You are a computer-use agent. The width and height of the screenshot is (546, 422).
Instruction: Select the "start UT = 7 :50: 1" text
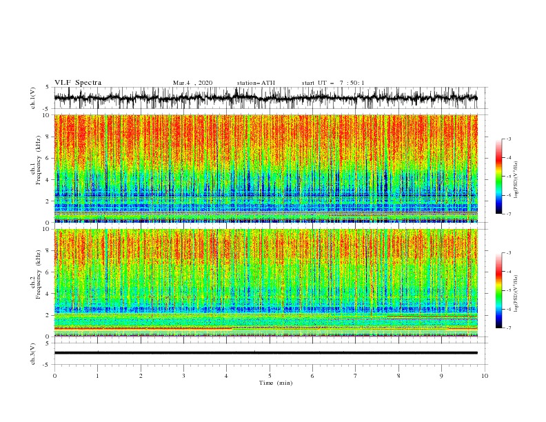coord(333,83)
